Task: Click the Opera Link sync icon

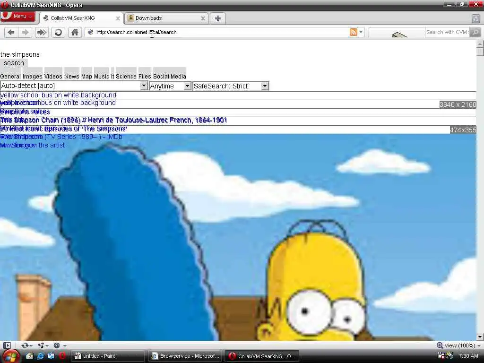Action: [25, 345]
